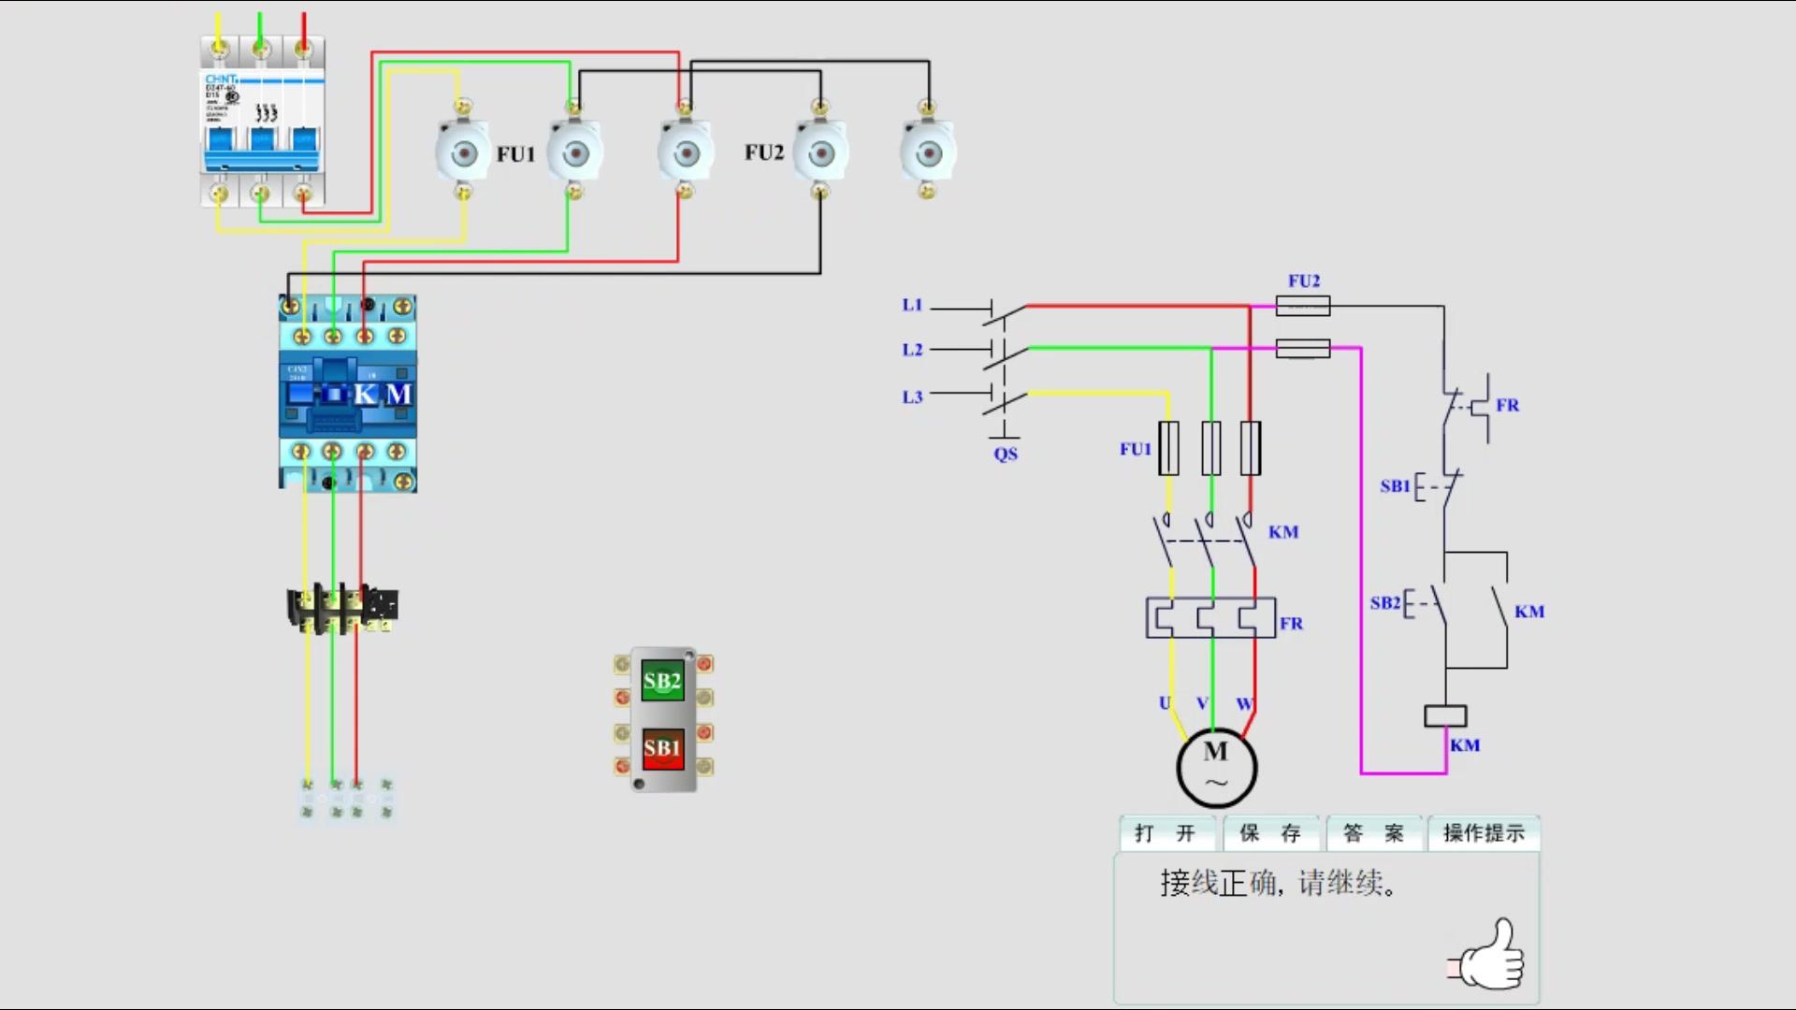Click bottom terminal of the yellow-wired FU1 fuse

[x=462, y=192]
